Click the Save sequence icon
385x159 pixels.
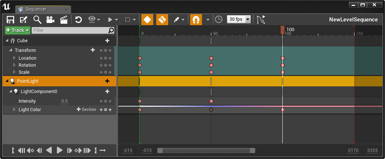pos(10,20)
